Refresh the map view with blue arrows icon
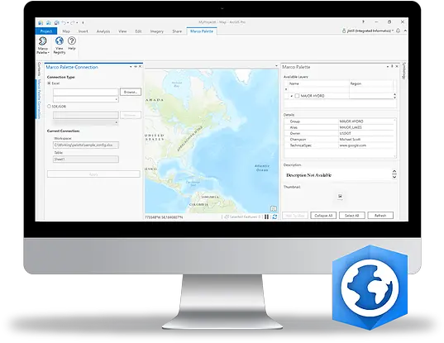 pyautogui.click(x=275, y=217)
